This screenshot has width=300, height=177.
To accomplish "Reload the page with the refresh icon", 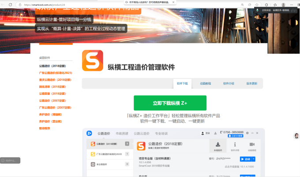I will (x=10, y=4).
